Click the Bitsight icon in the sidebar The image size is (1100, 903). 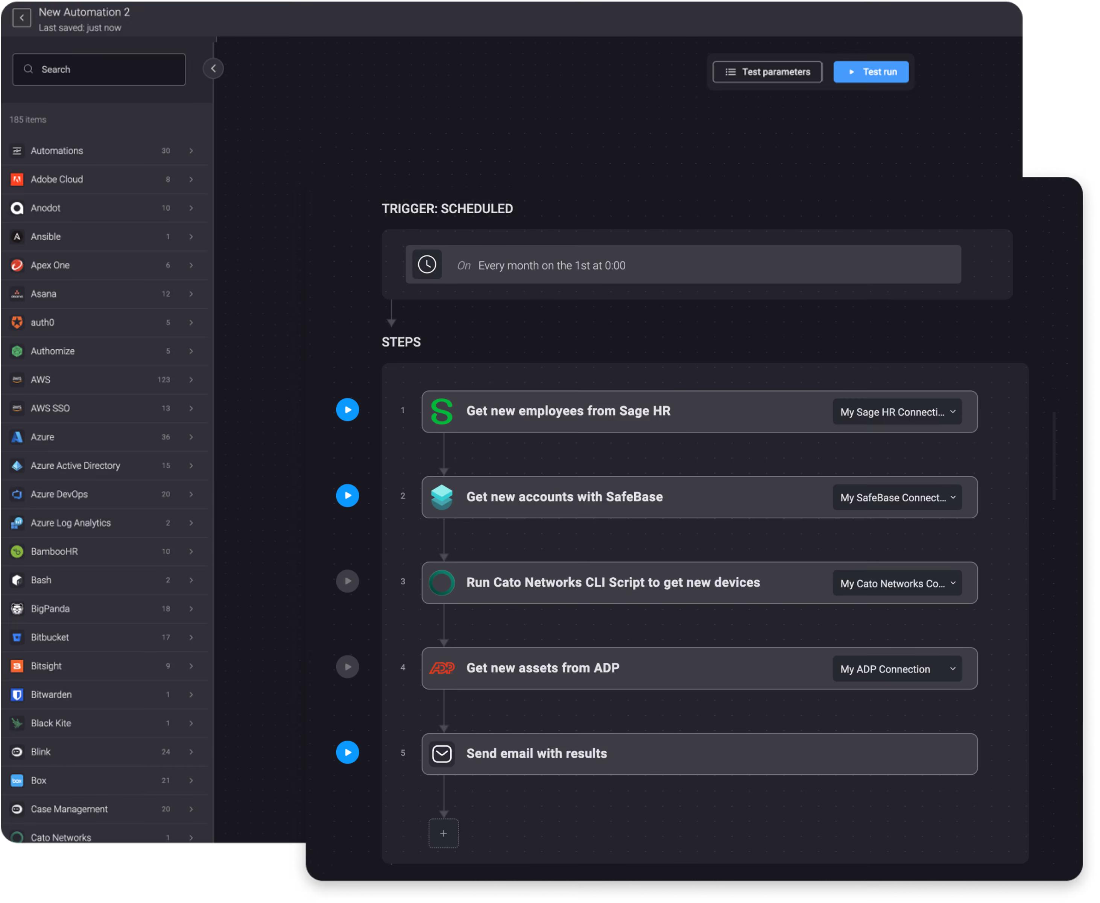click(x=17, y=666)
